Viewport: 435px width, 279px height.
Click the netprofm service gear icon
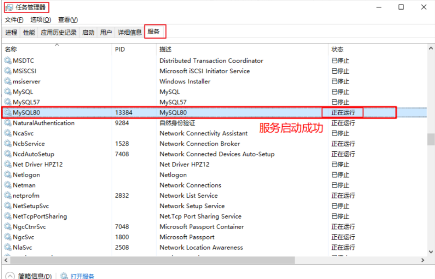(8, 196)
